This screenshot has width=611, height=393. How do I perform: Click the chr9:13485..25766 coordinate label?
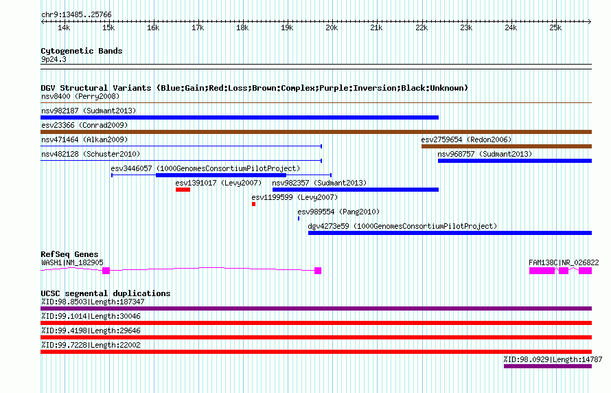click(76, 15)
